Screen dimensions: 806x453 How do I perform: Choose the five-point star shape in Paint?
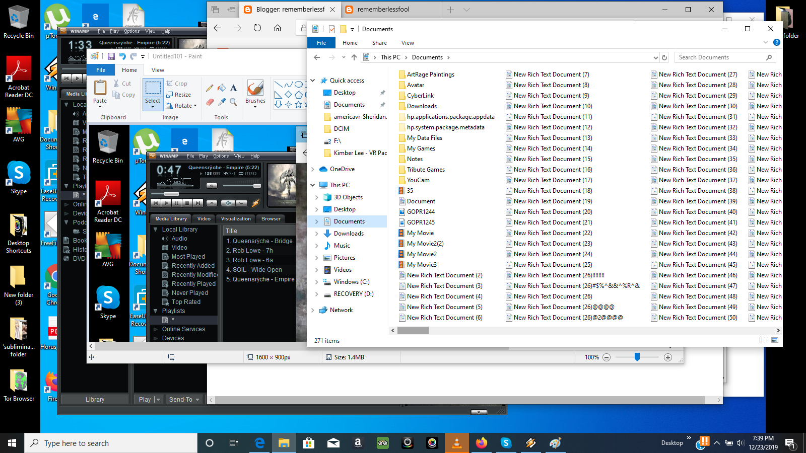pos(299,105)
